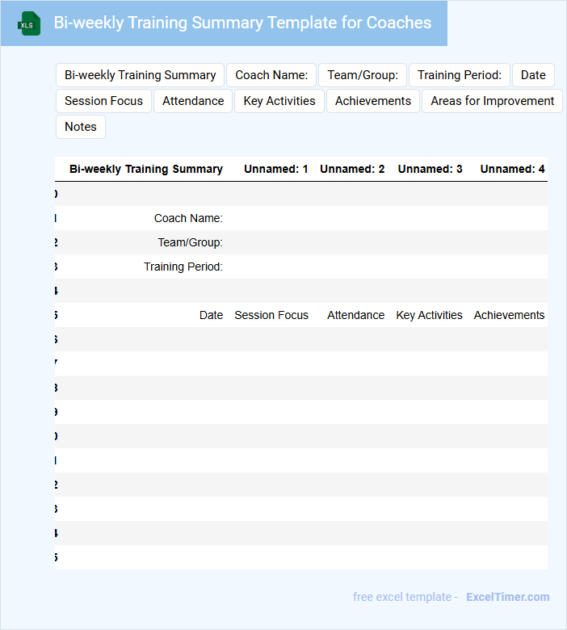
Task: Select the Key Activities tag
Action: tap(279, 101)
